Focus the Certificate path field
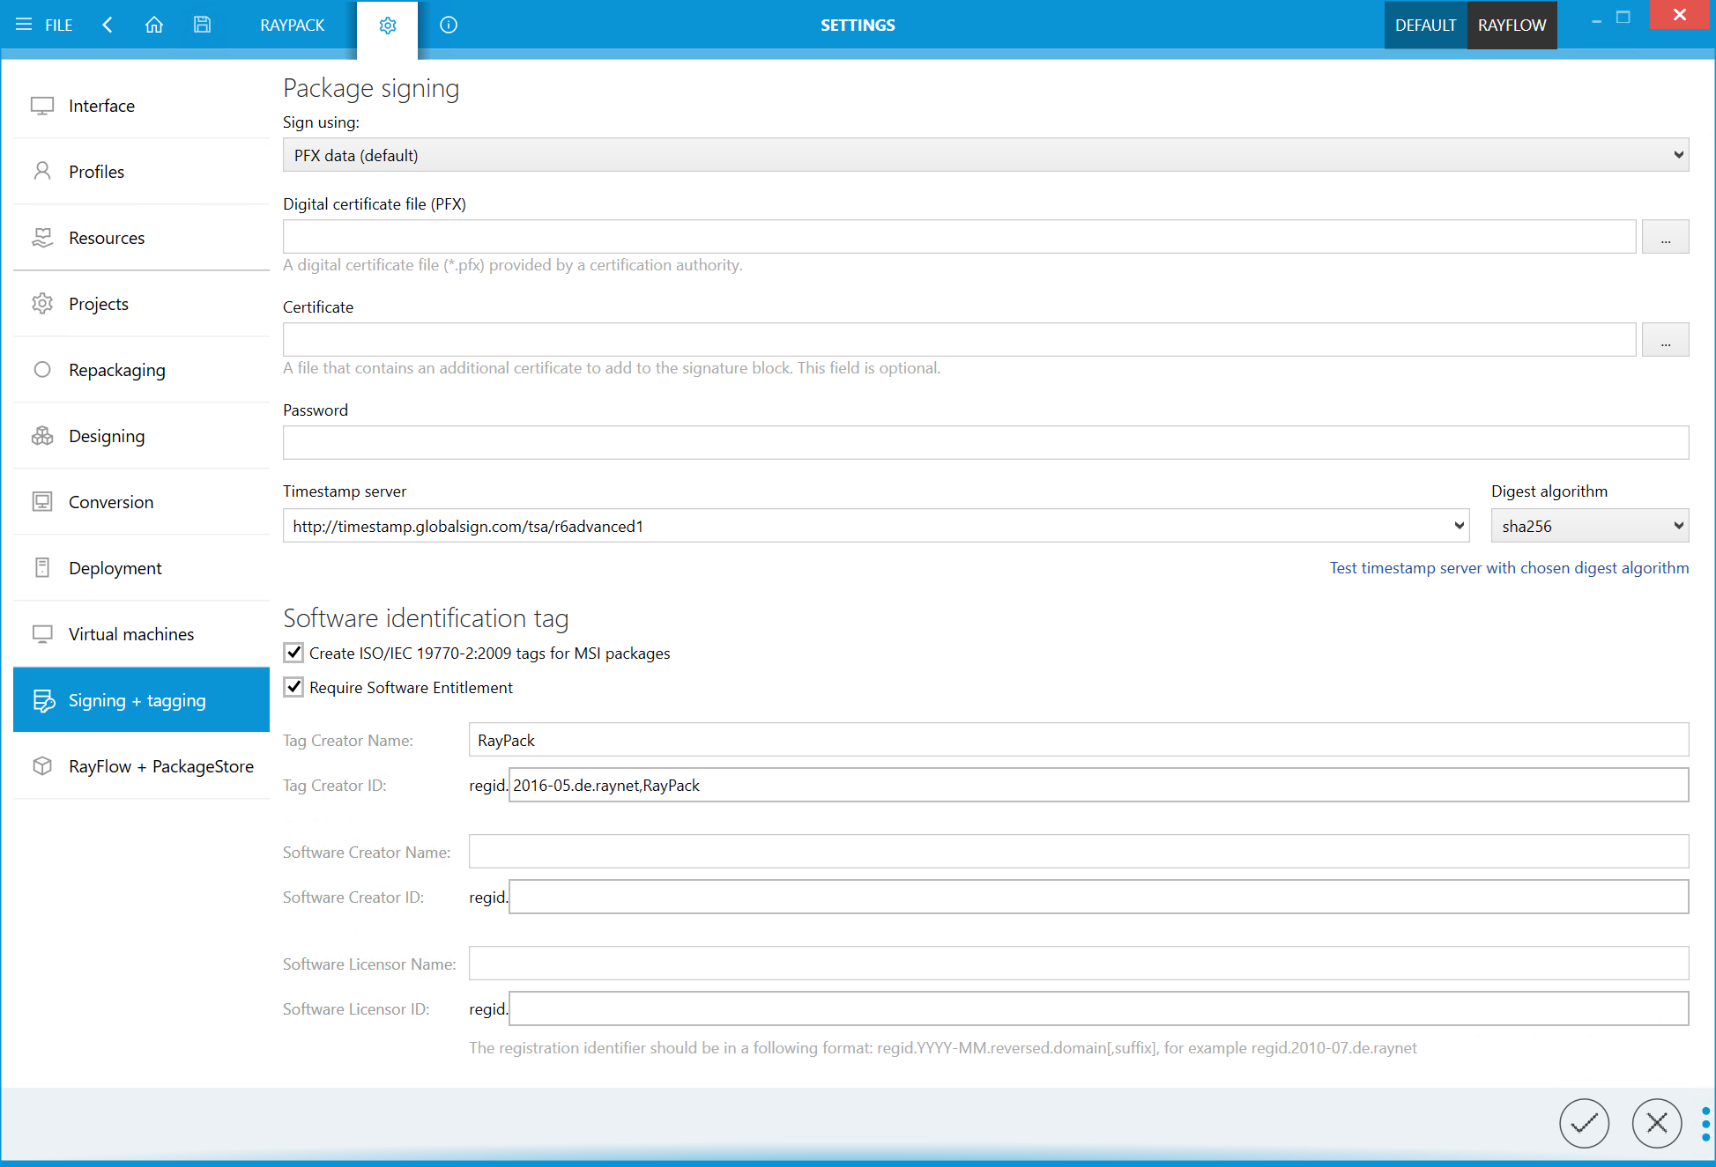The image size is (1716, 1167). 959,340
